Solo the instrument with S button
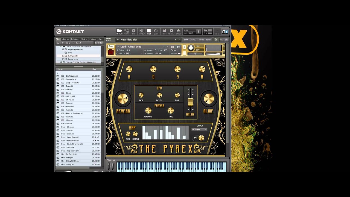The width and height of the screenshot is (350, 197). click(x=185, y=47)
